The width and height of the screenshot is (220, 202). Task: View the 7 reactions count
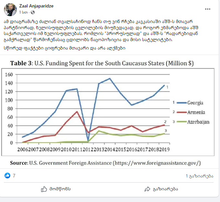tap(14, 175)
